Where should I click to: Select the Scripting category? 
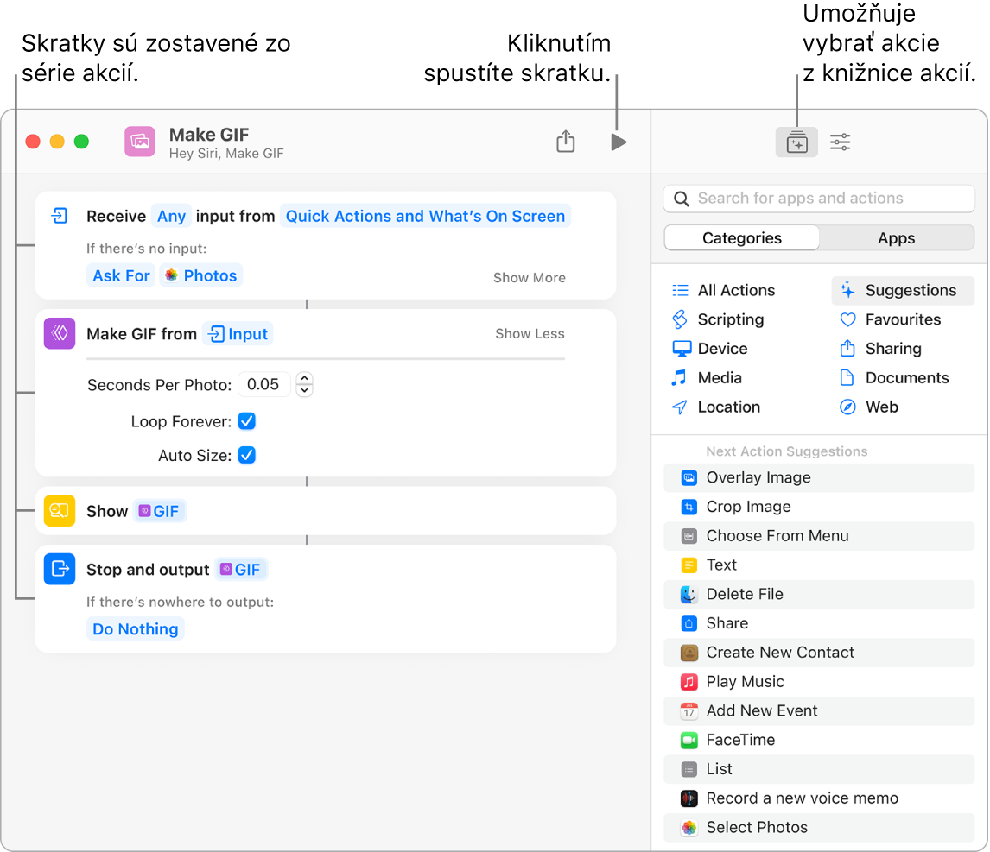point(730,319)
